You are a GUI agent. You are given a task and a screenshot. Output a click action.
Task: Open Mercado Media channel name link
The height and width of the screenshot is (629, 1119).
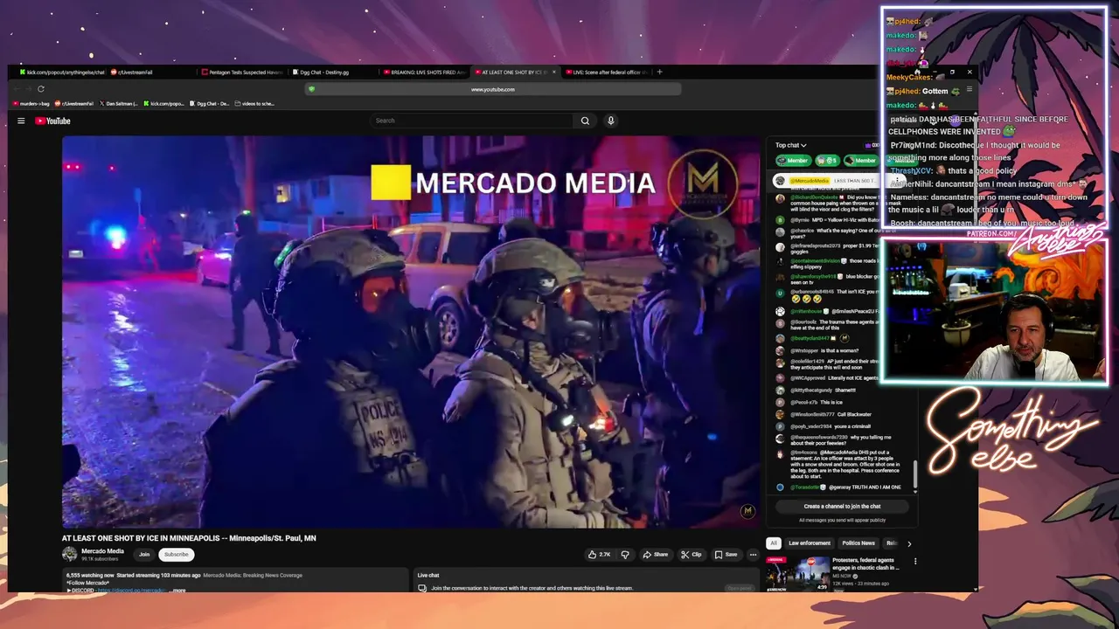click(x=102, y=551)
